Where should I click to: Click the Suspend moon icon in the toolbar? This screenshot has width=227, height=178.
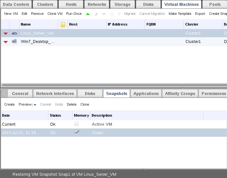(96, 14)
